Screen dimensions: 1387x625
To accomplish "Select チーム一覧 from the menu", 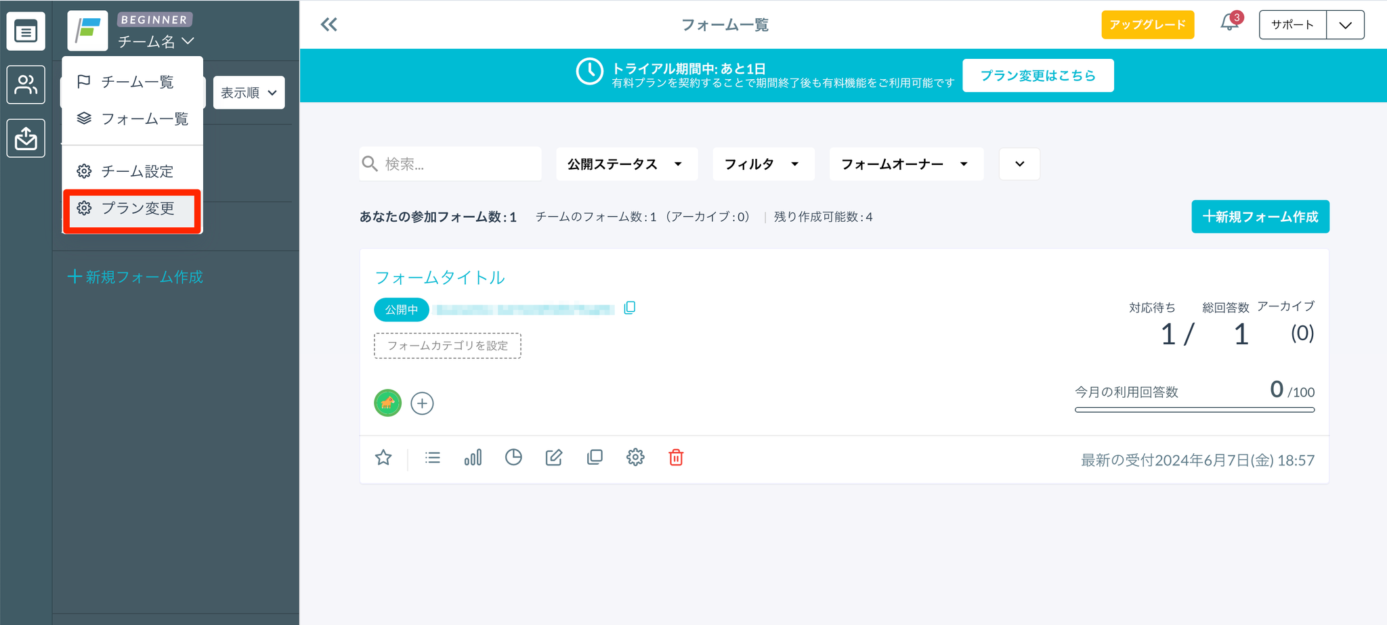I will (x=133, y=82).
